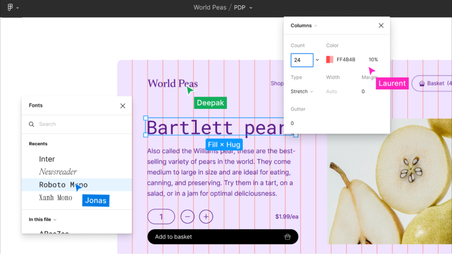Close the Columns grid panel

[381, 25]
